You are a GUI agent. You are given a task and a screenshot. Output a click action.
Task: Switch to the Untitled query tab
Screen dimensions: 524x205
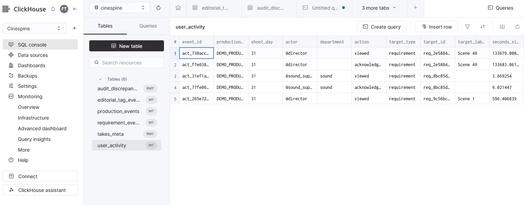pyautogui.click(x=324, y=8)
